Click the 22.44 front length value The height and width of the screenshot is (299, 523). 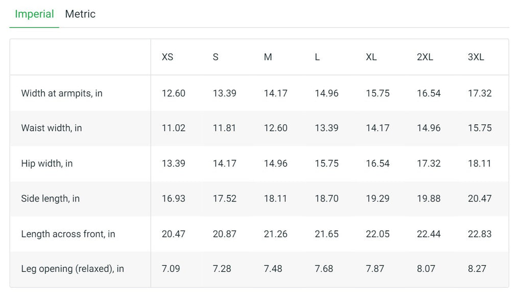[429, 234]
